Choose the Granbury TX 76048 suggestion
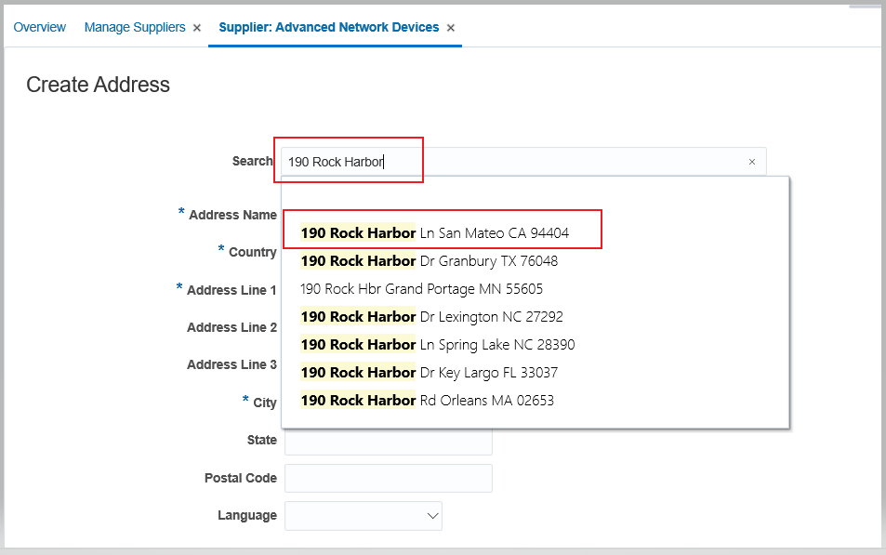Viewport: 886px width, 555px height. 430,261
